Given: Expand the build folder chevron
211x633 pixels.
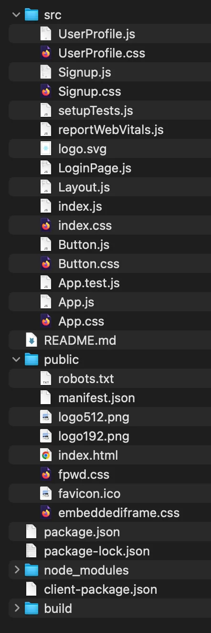Looking at the screenshot, I should coord(16,609).
